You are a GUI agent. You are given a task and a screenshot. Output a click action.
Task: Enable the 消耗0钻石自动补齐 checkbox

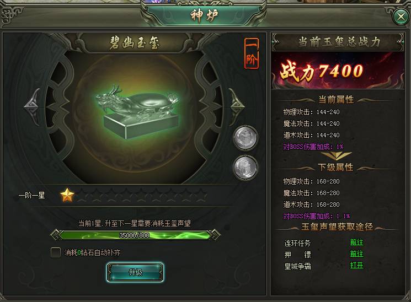(56, 252)
